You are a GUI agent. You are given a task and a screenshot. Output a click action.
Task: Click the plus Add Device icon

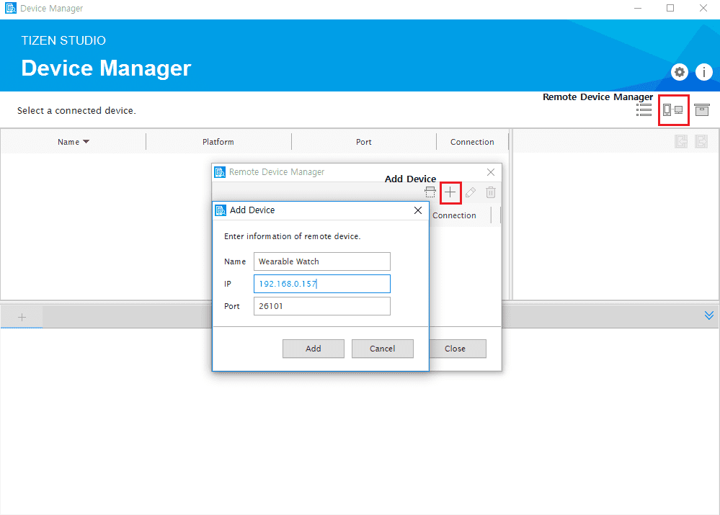point(450,192)
